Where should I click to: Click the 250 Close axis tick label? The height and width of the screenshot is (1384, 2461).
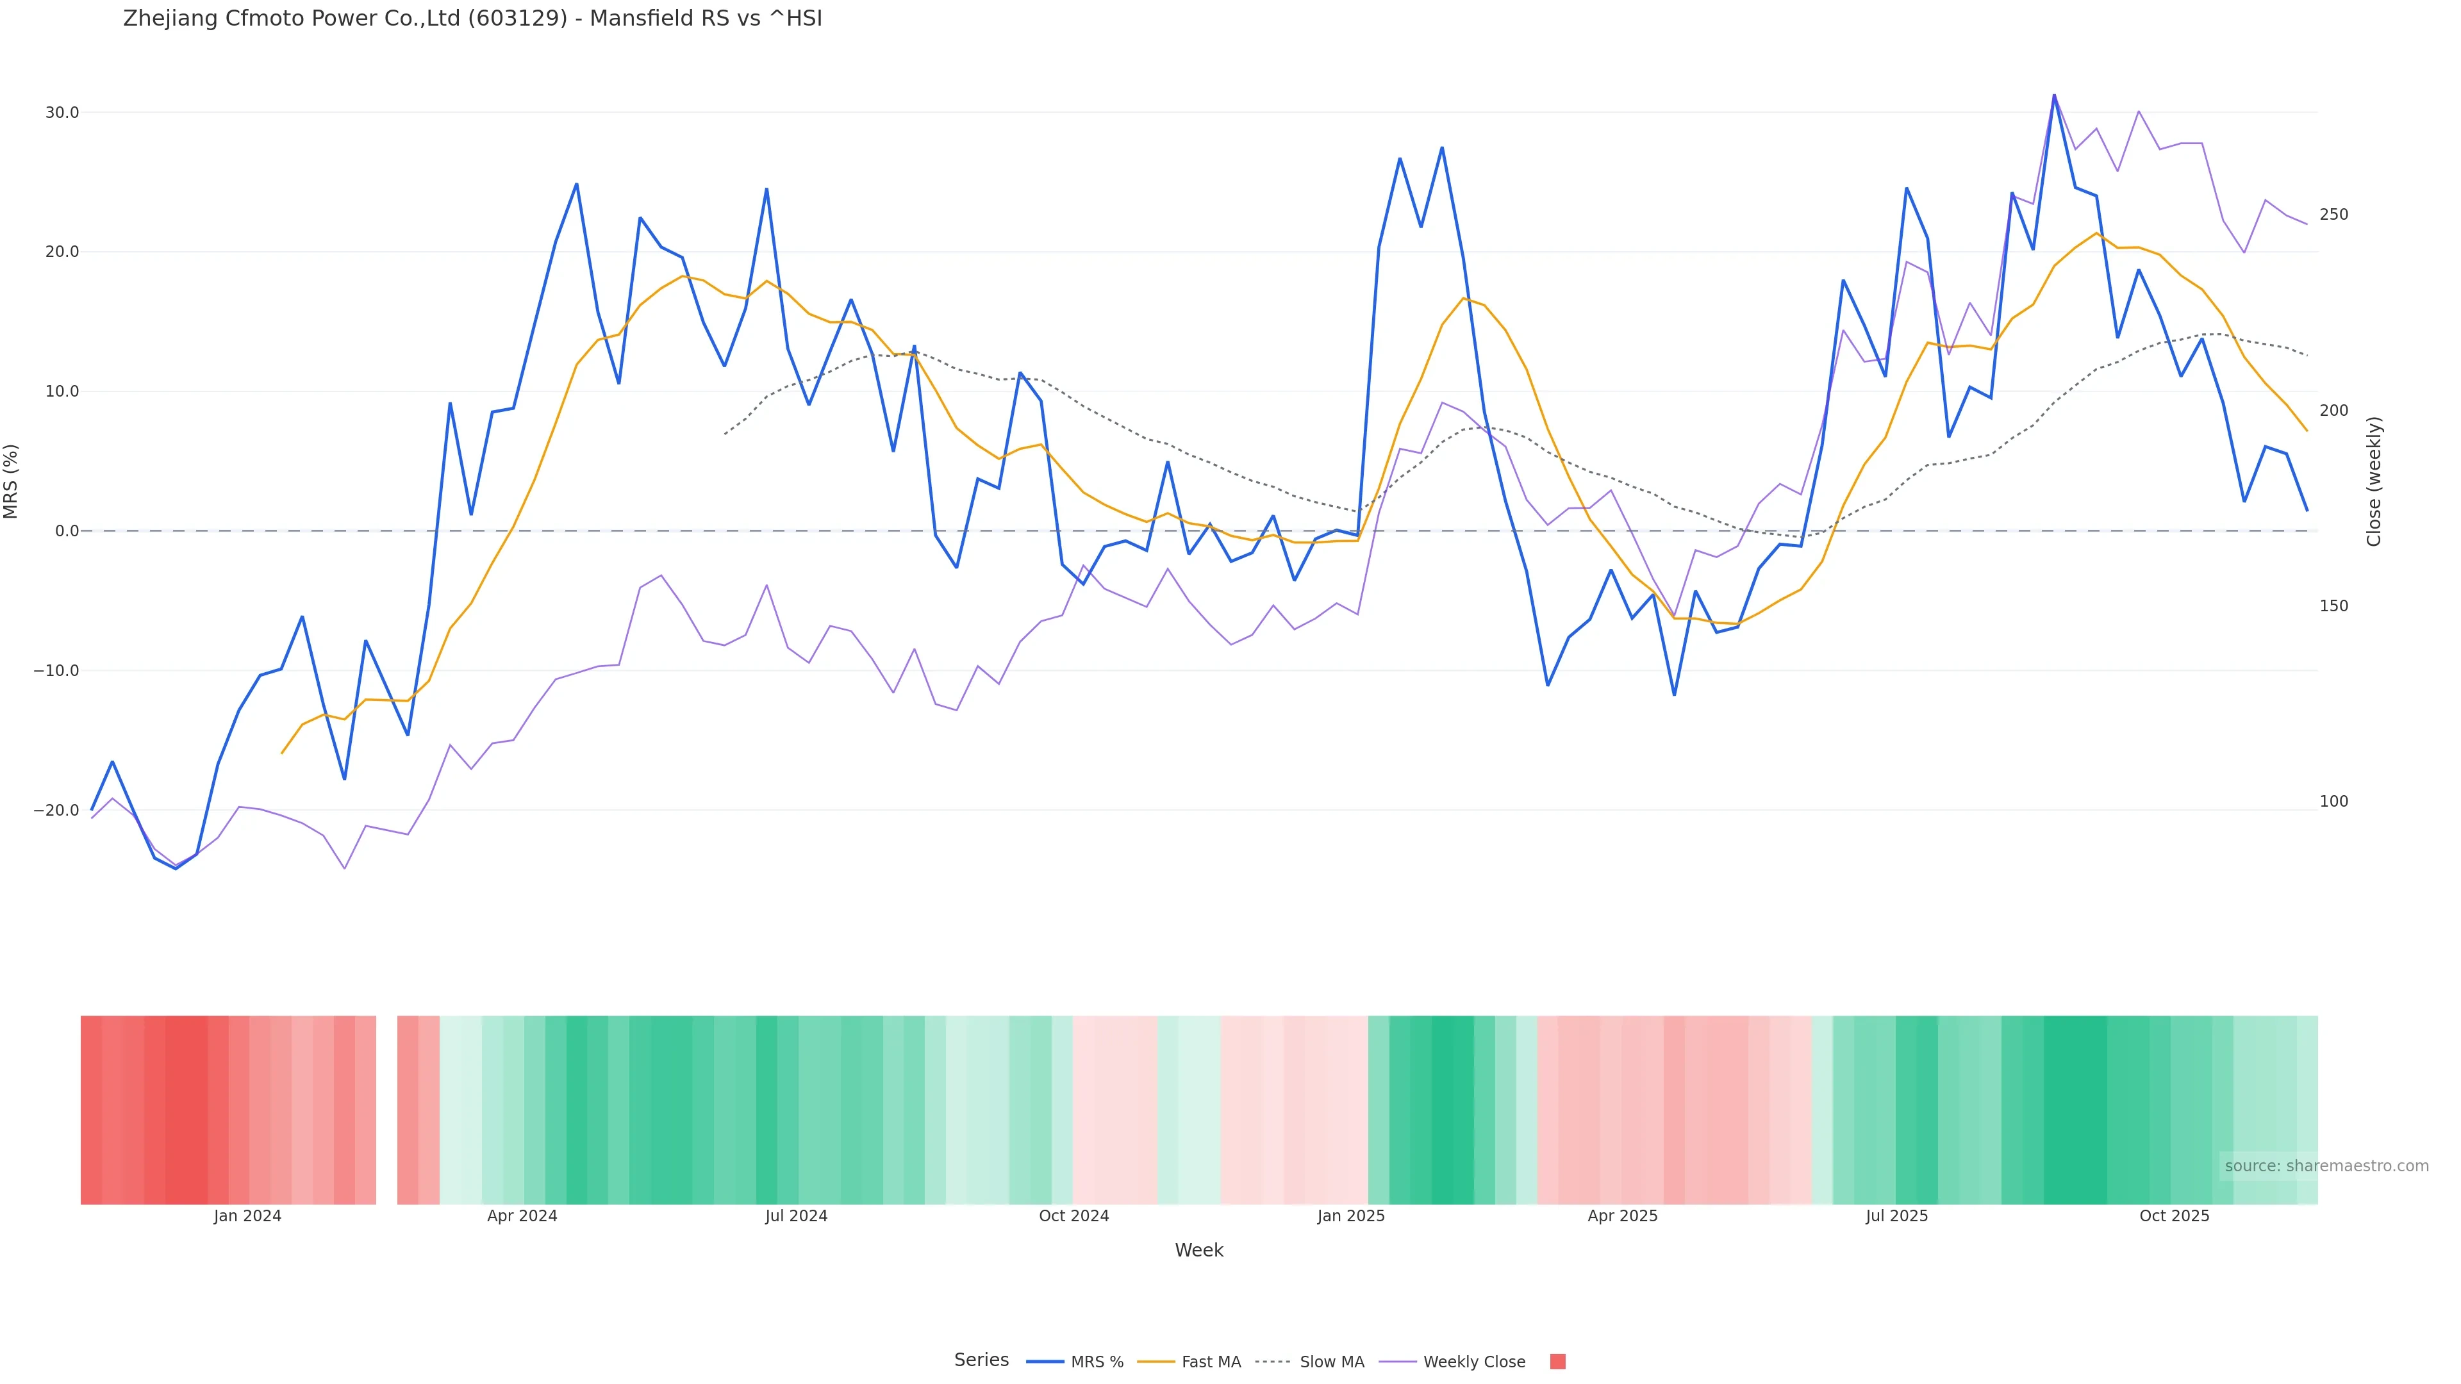(2333, 215)
